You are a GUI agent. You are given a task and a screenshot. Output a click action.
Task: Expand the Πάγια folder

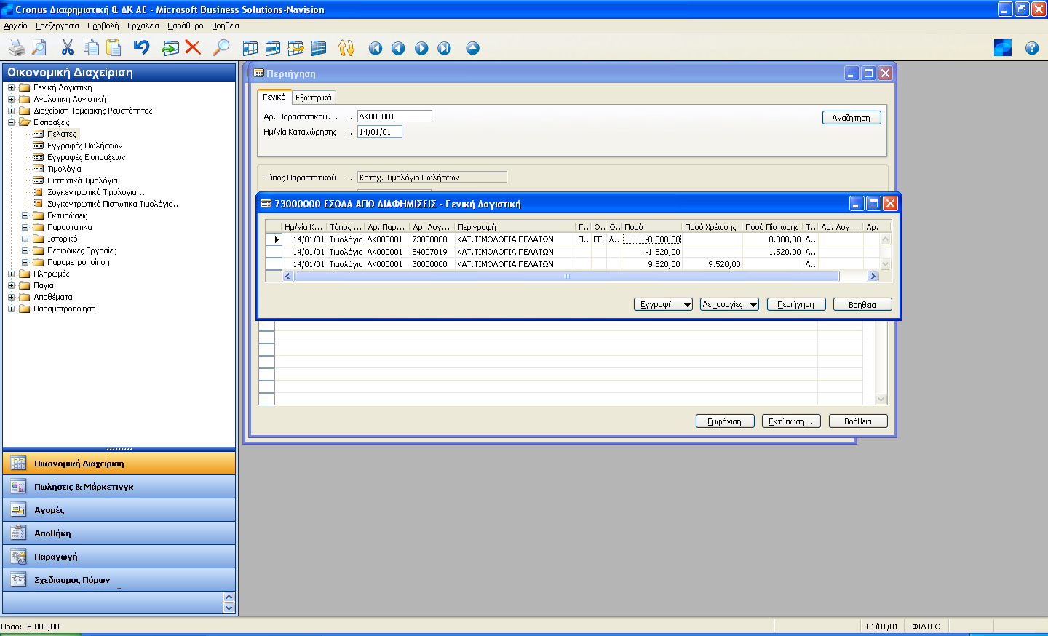coord(12,285)
